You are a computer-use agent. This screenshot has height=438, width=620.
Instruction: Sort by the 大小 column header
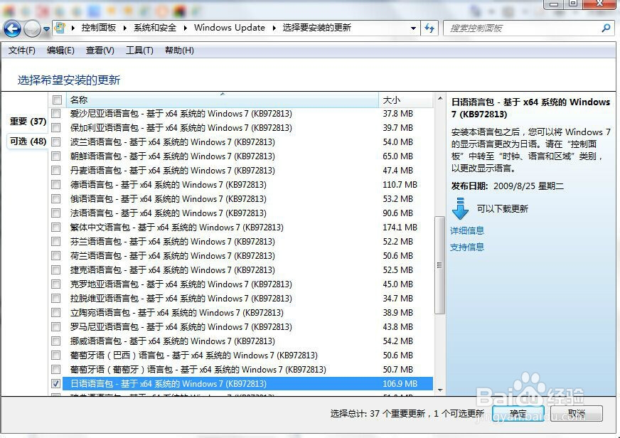click(406, 100)
